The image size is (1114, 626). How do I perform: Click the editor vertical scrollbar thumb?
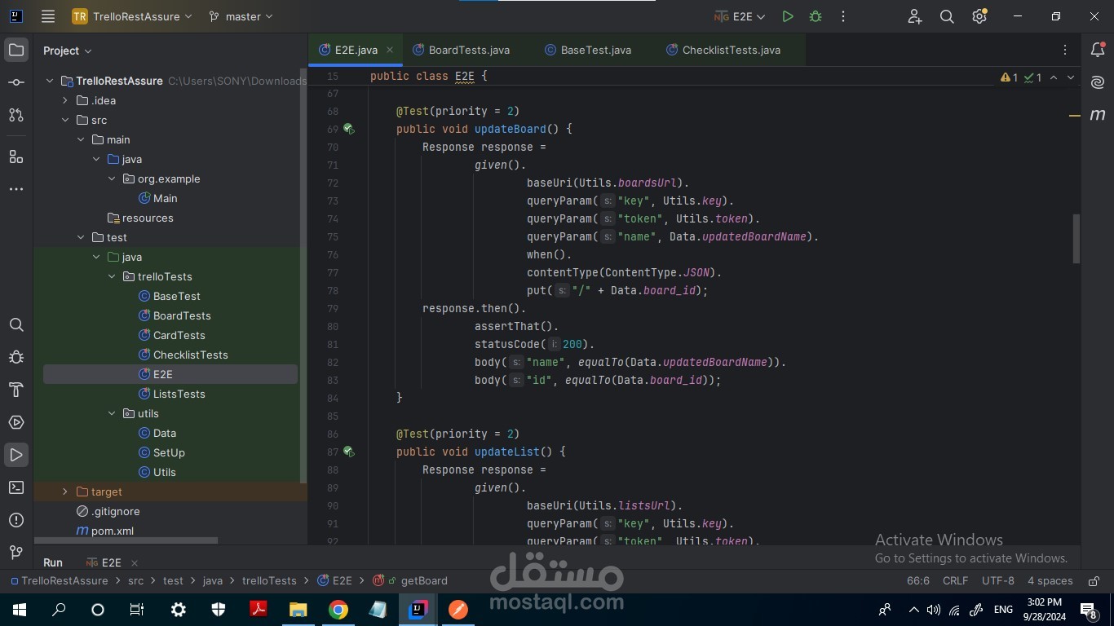(x=1076, y=238)
